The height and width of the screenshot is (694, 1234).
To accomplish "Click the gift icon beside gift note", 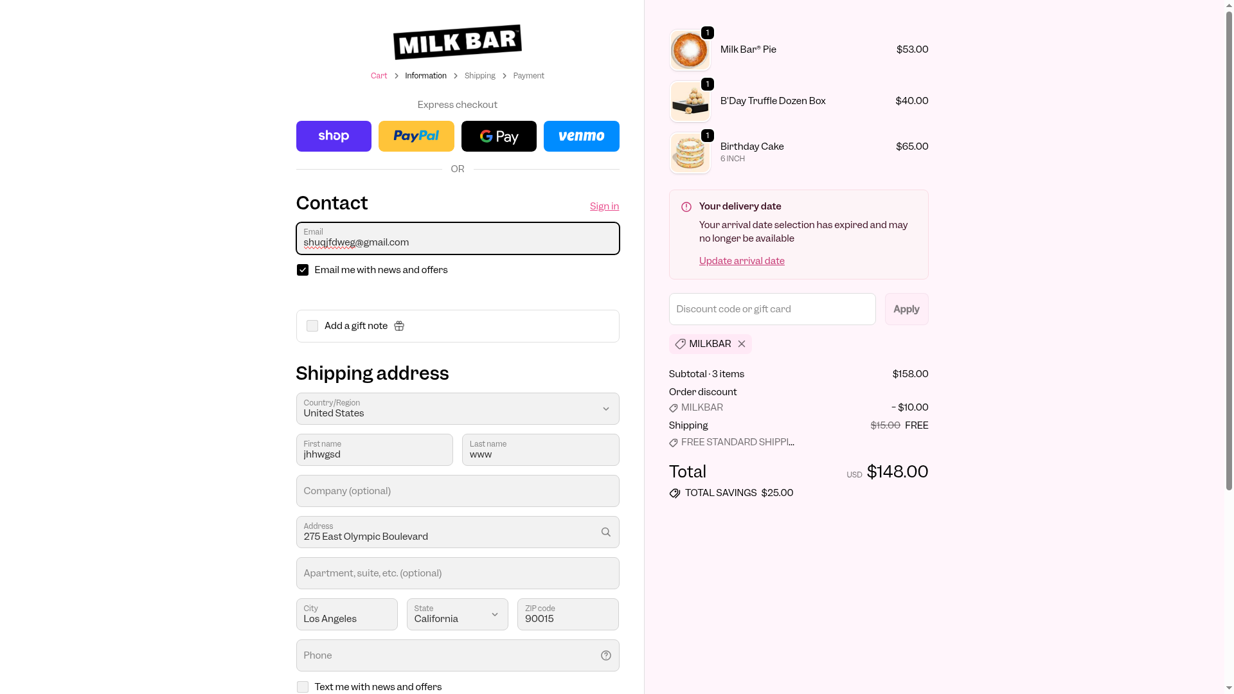I will (x=399, y=326).
